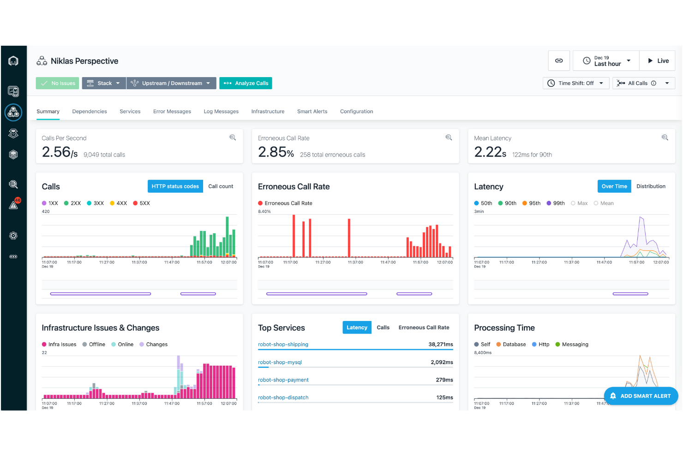Open the robot-shop-shipping service link
Image resolution: width=683 pixels, height=456 pixels.
click(x=283, y=344)
